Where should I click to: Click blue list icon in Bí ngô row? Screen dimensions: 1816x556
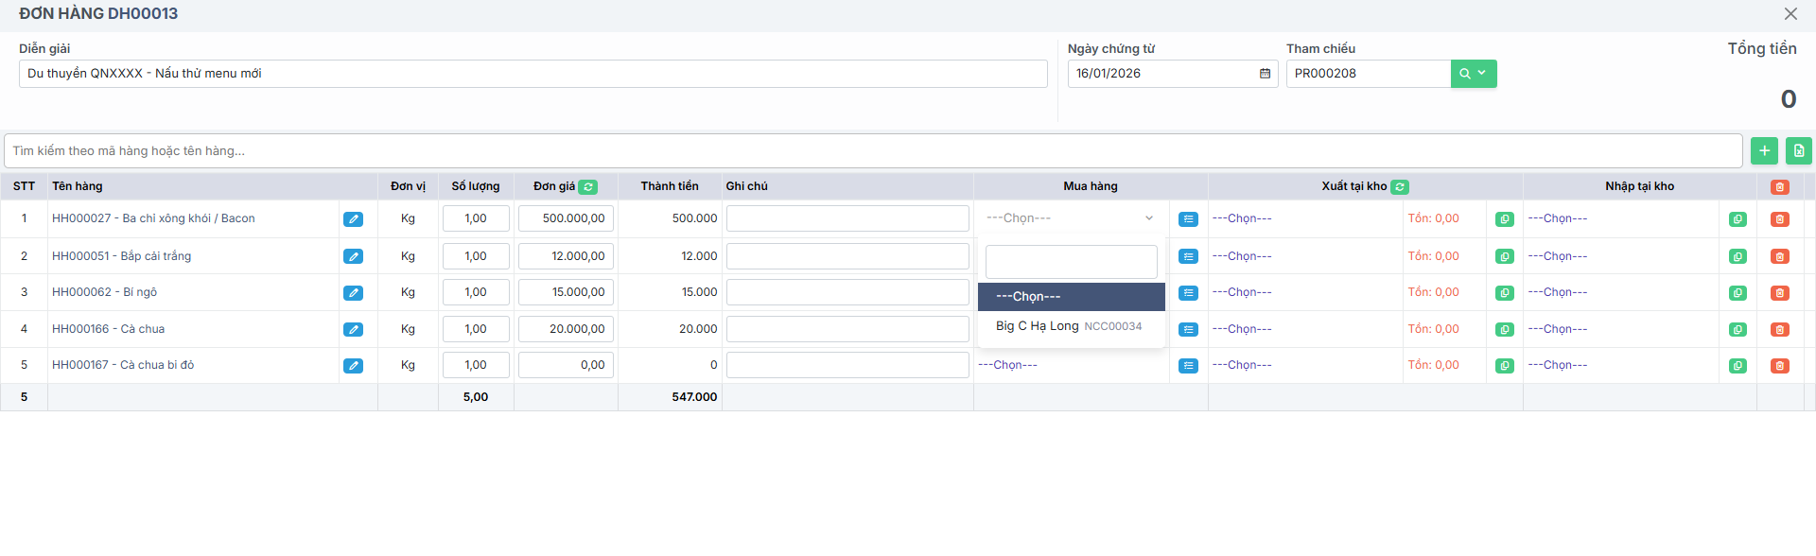coord(1188,293)
